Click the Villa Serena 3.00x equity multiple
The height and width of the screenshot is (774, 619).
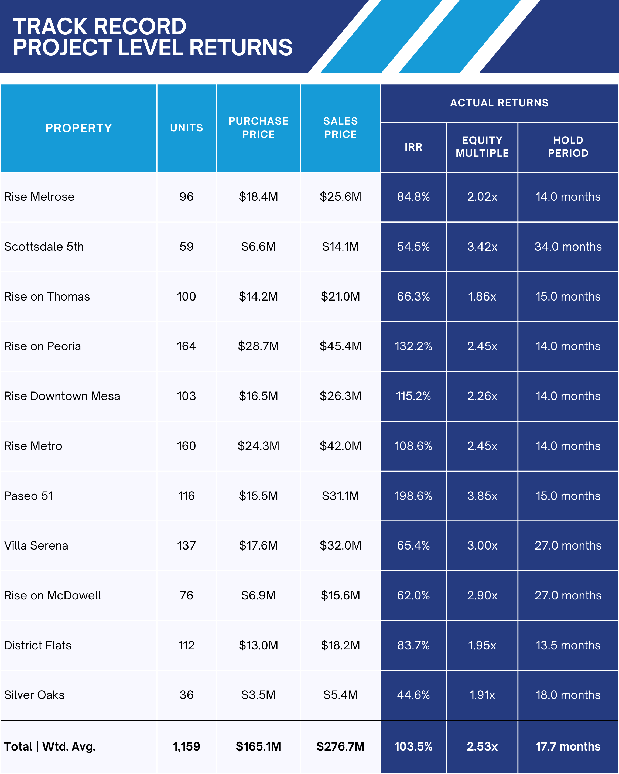pyautogui.click(x=482, y=546)
